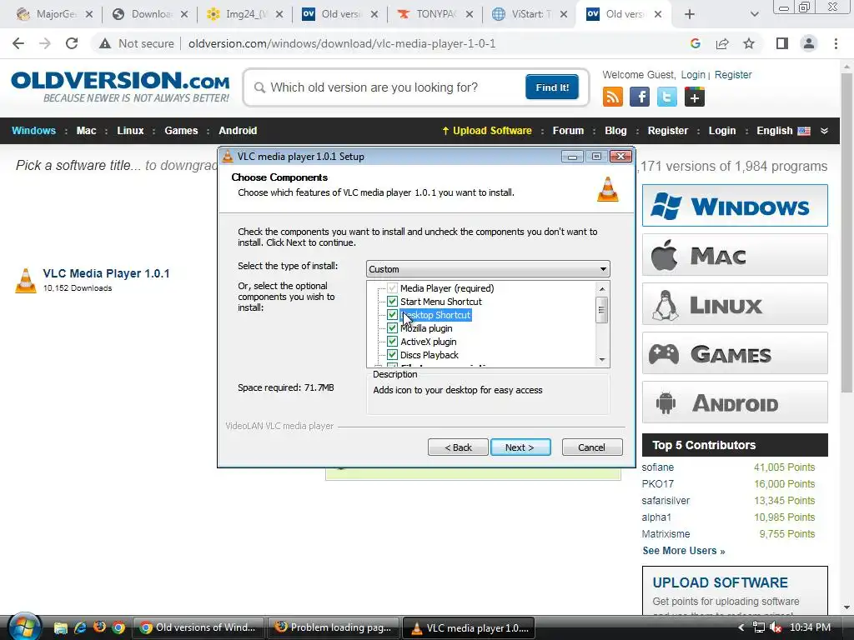Click Upload Software link
This screenshot has width=854, height=640.
[x=487, y=131]
